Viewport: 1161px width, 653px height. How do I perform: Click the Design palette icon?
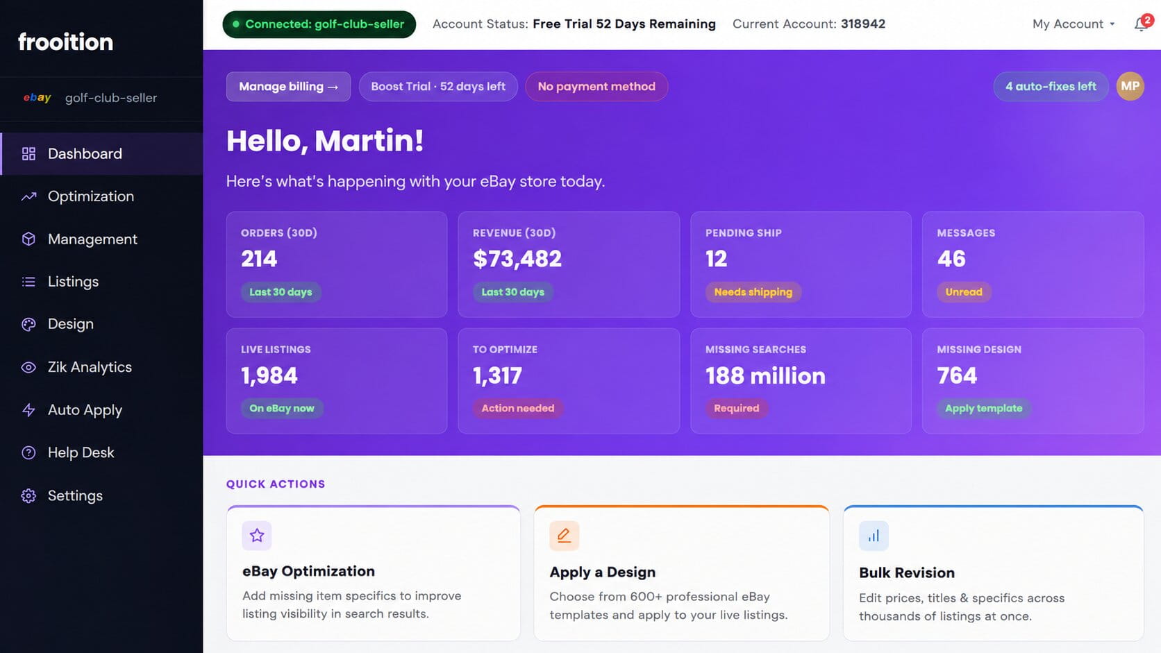(28, 324)
